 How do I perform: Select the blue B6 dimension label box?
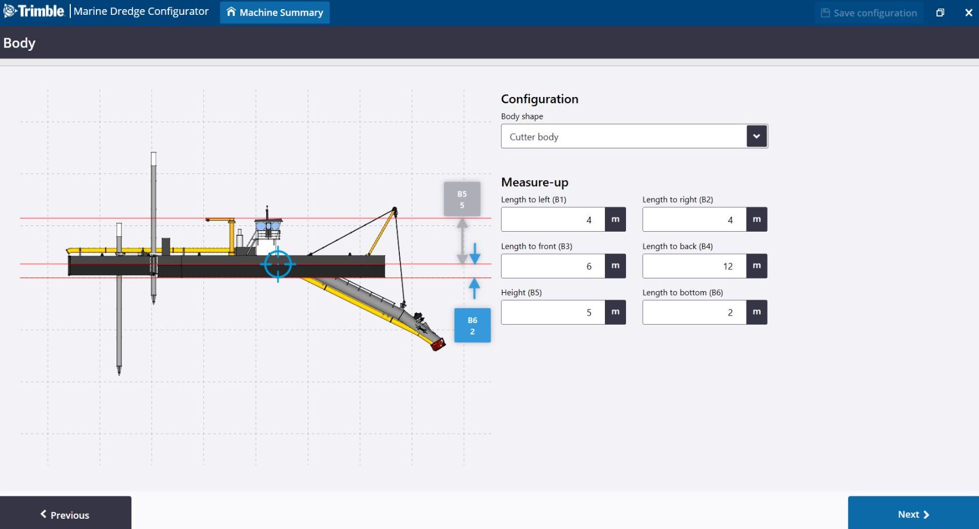472,325
